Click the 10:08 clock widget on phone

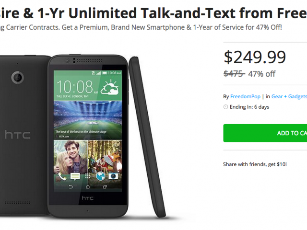point(75,87)
